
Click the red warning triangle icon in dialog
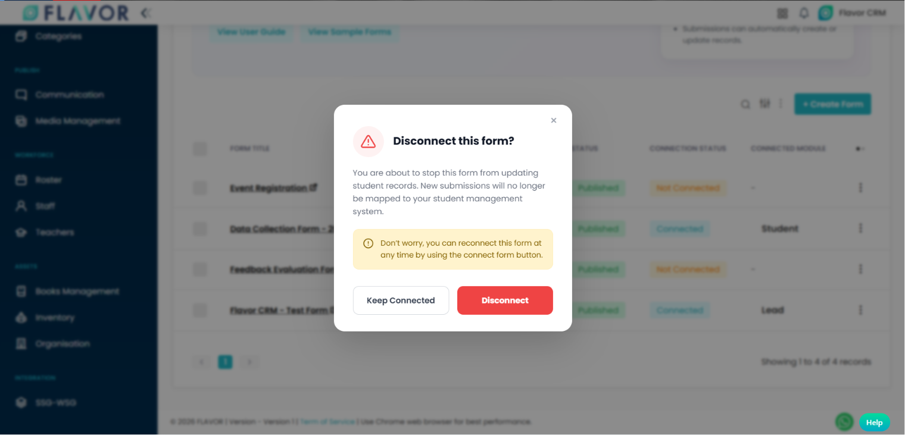point(369,142)
